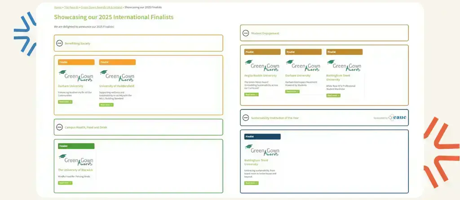Read more on Durham's Enhancing Biodiversity entry
Viewport: 460px width, 200px height.
65,102
